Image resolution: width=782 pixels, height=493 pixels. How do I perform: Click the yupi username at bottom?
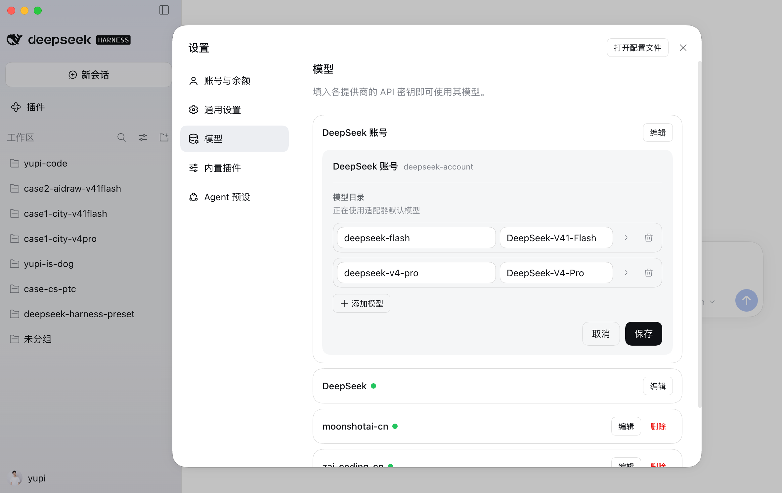(x=37, y=478)
